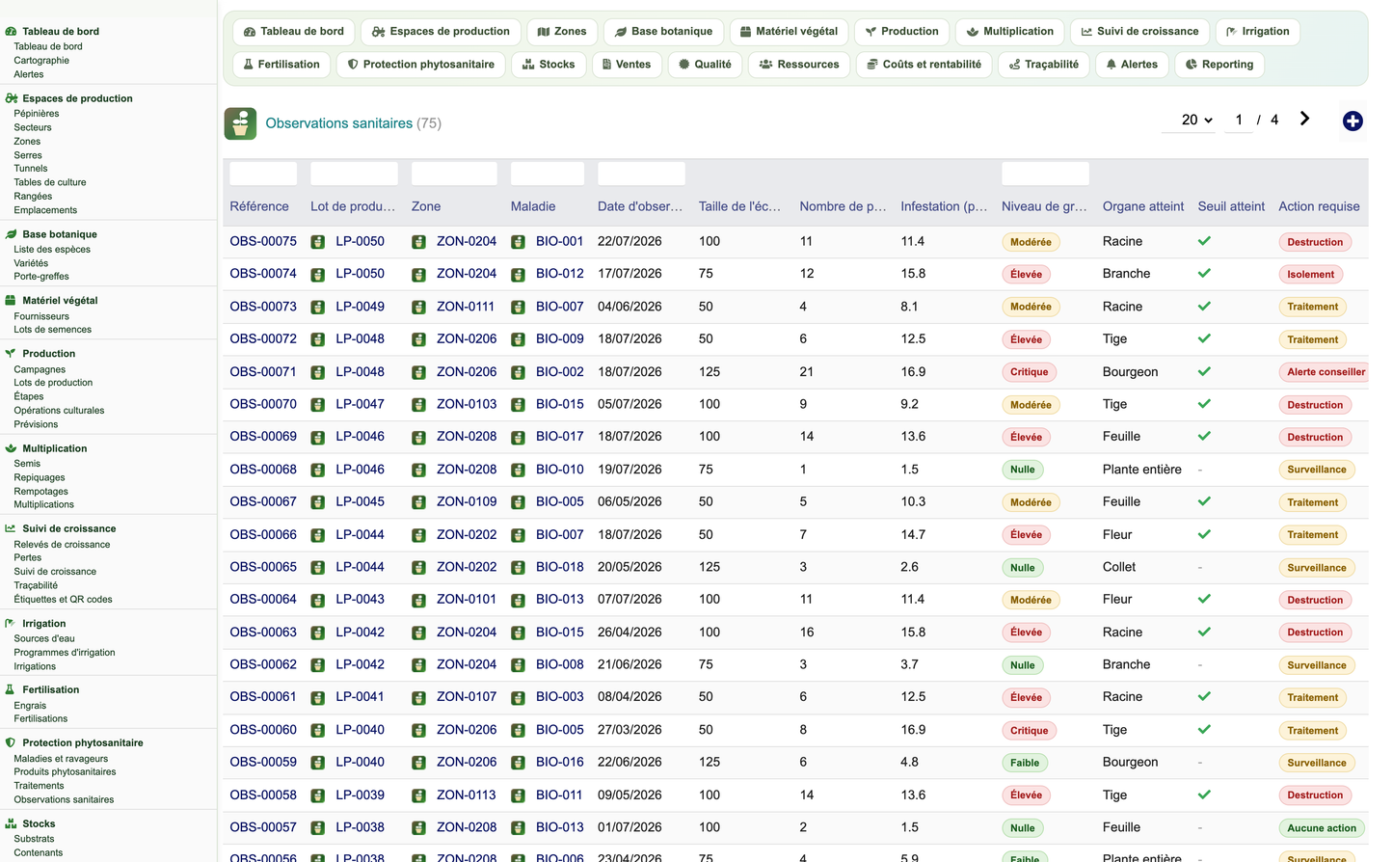Click zone icon beside ZON-0111
The height and width of the screenshot is (862, 1393).
(x=418, y=308)
